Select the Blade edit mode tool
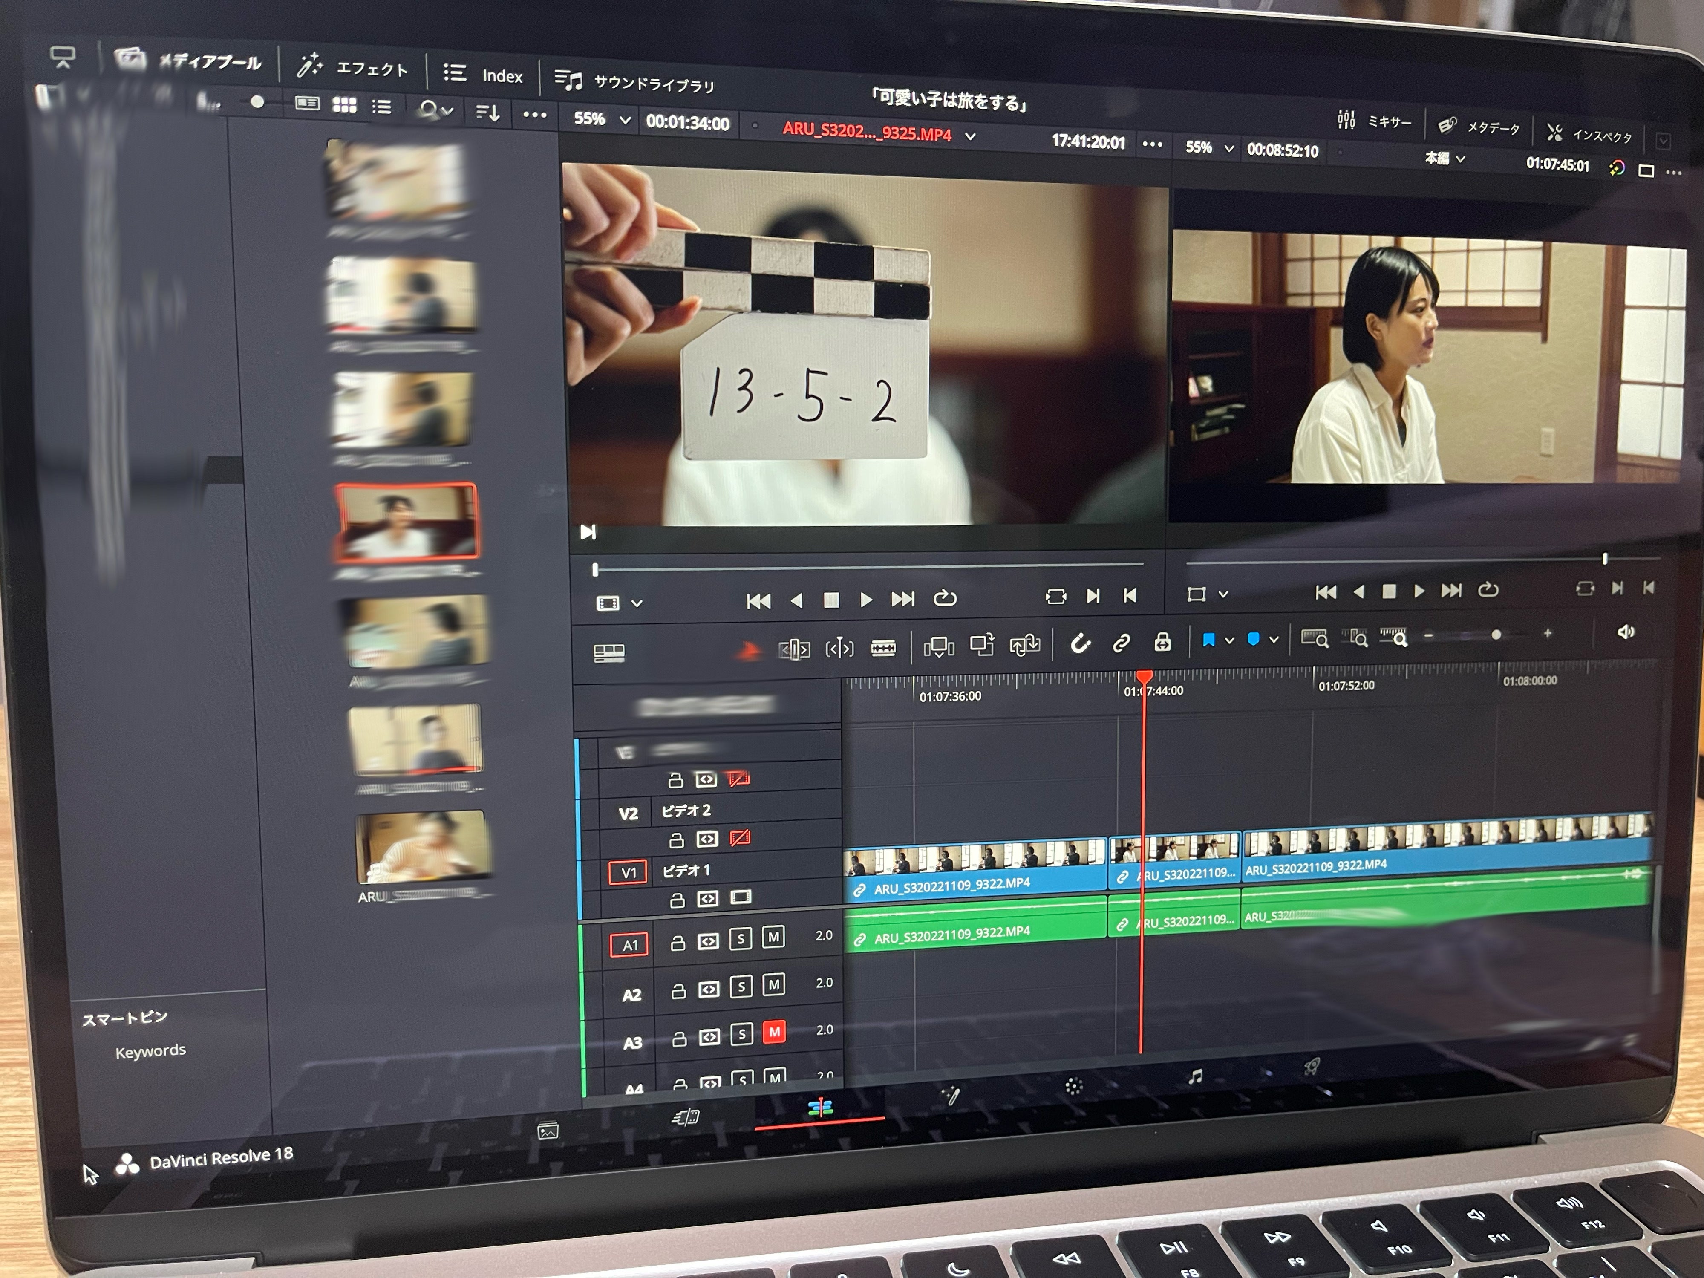1704x1278 pixels. click(883, 649)
